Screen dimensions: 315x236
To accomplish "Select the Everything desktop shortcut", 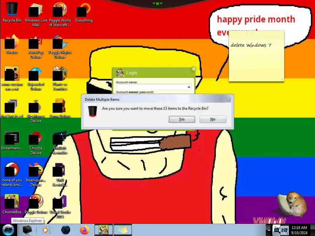I will [84, 12].
